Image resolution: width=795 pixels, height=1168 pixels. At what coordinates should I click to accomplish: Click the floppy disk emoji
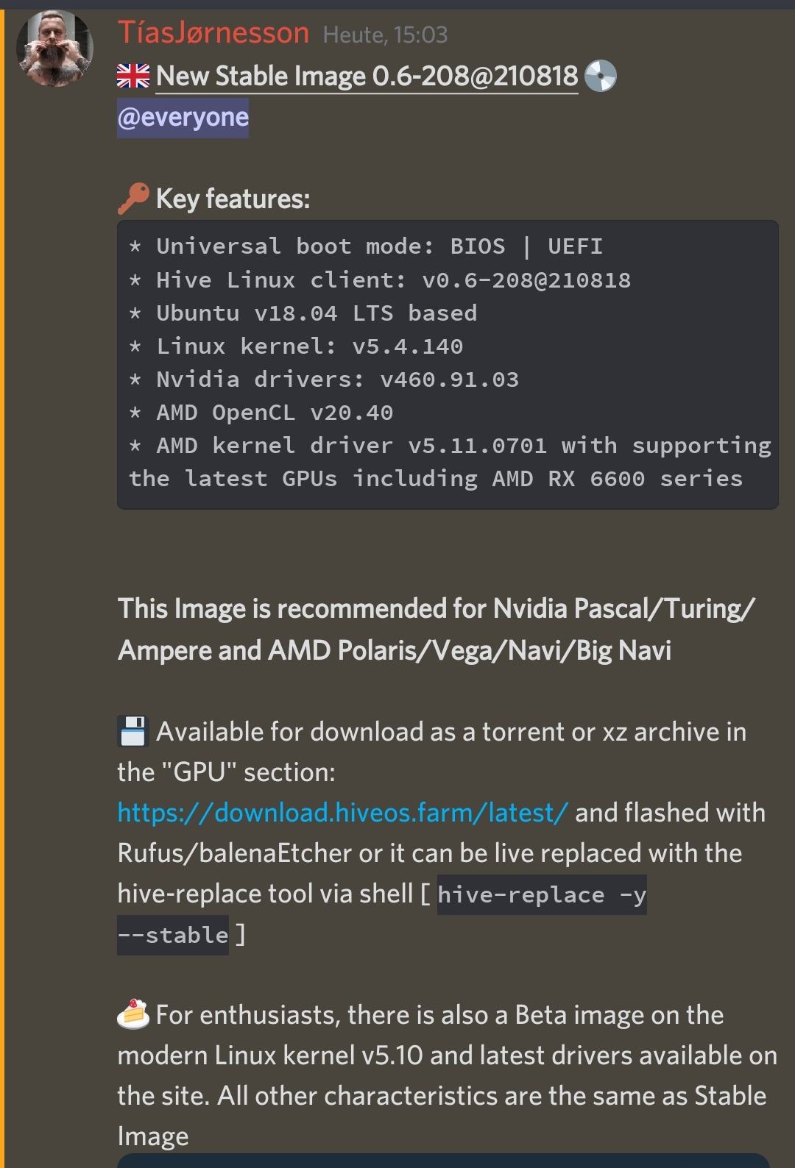point(133,731)
